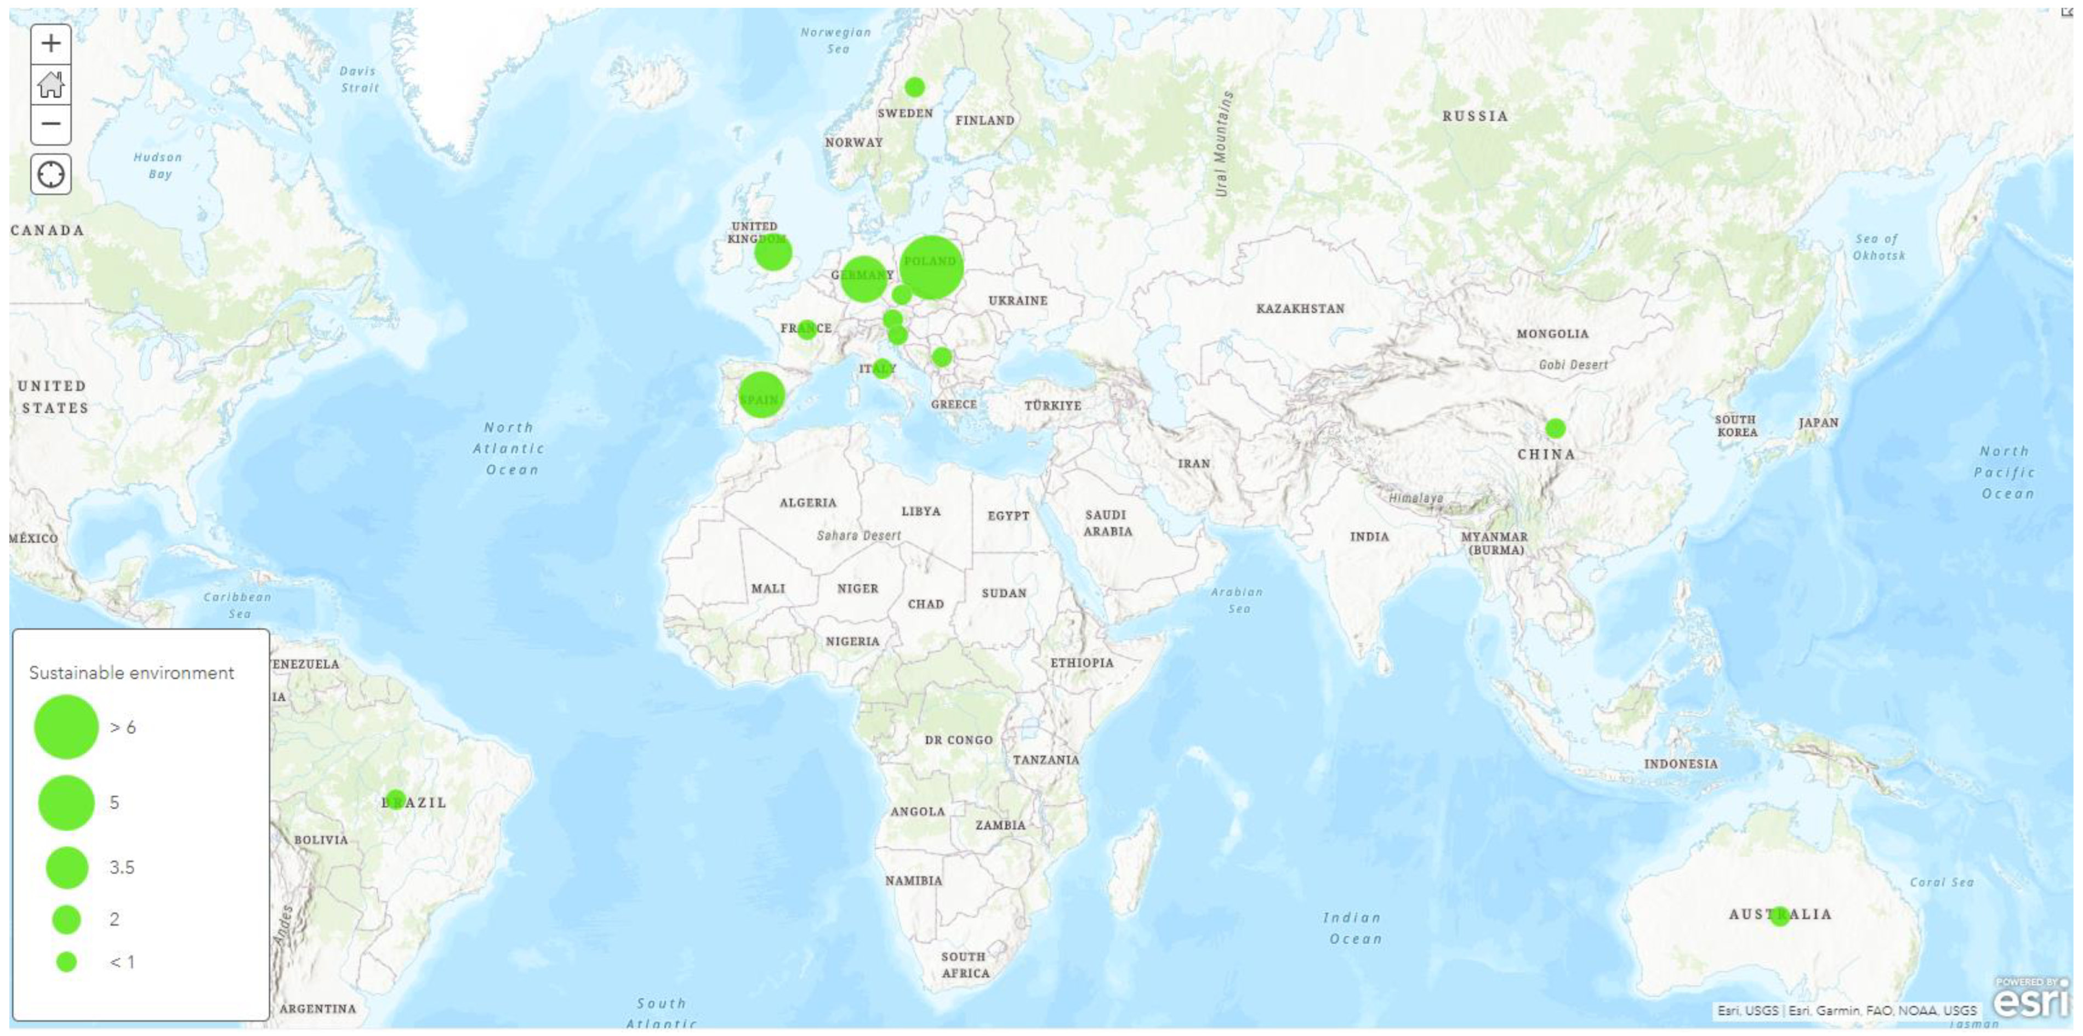This screenshot has width=2083, height=1036.
Task: Click the find my location button
Action: click(51, 174)
